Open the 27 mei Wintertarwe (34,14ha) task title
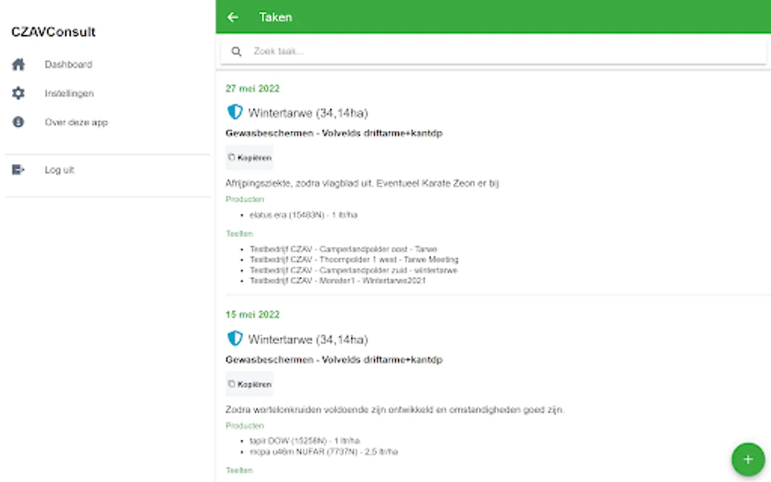This screenshot has height=482, width=771. tap(308, 113)
